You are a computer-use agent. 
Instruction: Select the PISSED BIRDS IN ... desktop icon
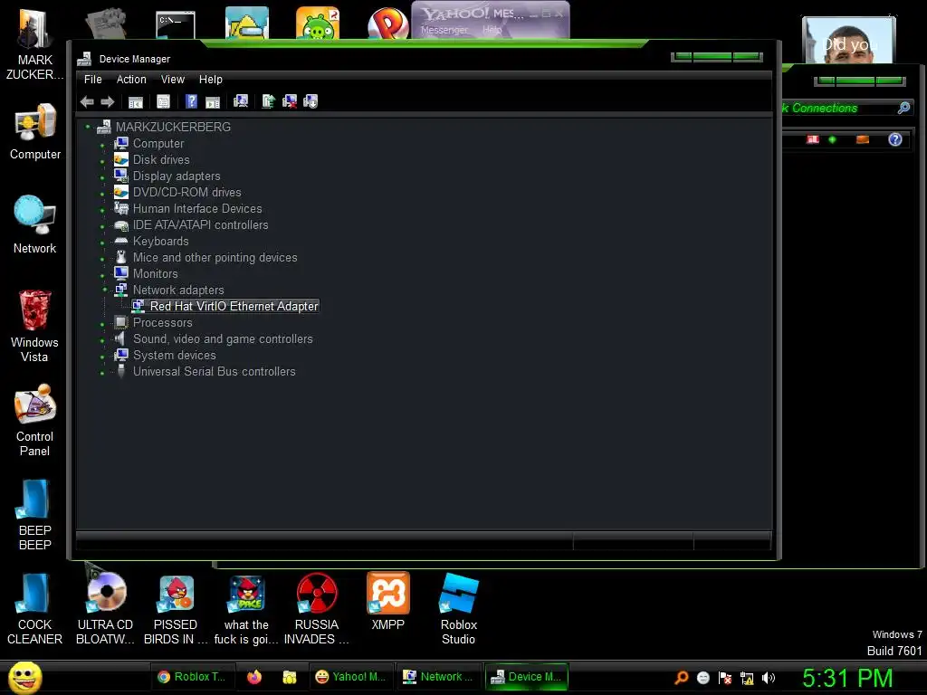176,609
